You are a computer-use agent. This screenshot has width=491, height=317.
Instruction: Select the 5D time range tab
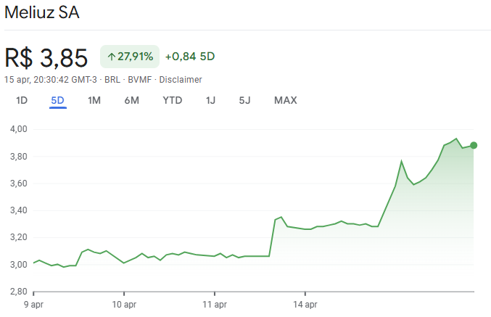(x=58, y=100)
